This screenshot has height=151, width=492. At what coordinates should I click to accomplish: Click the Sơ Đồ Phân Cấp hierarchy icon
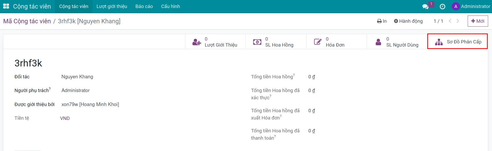[x=439, y=42]
